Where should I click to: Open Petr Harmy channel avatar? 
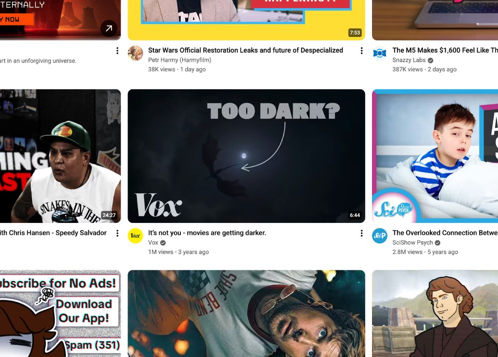click(135, 53)
